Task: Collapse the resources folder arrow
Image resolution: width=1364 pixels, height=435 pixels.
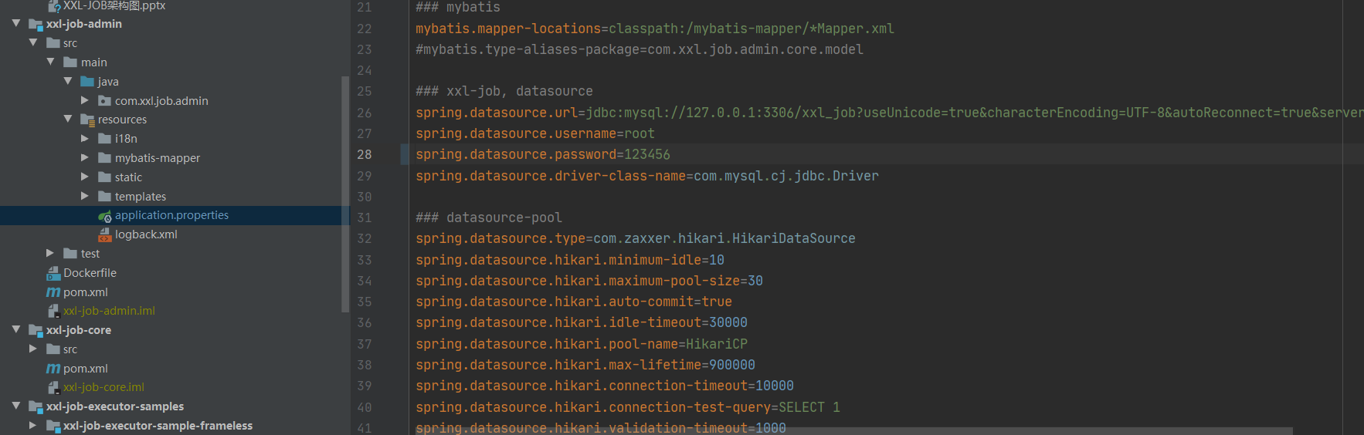Action: pos(68,119)
